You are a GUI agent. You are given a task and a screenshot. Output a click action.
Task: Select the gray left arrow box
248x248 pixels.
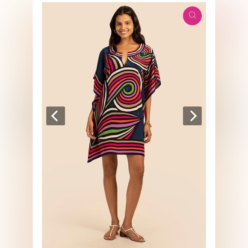(56, 116)
